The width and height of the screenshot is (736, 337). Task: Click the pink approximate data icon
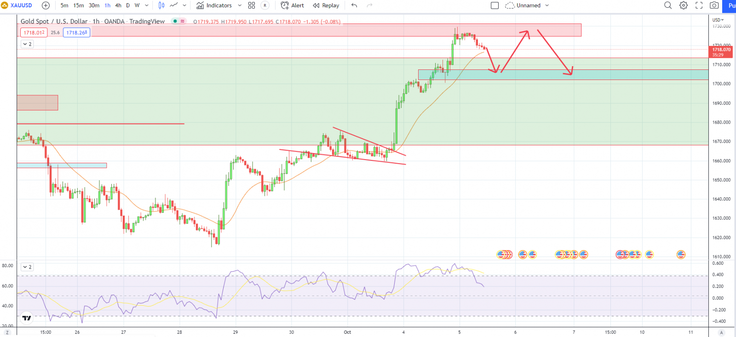pos(183,21)
